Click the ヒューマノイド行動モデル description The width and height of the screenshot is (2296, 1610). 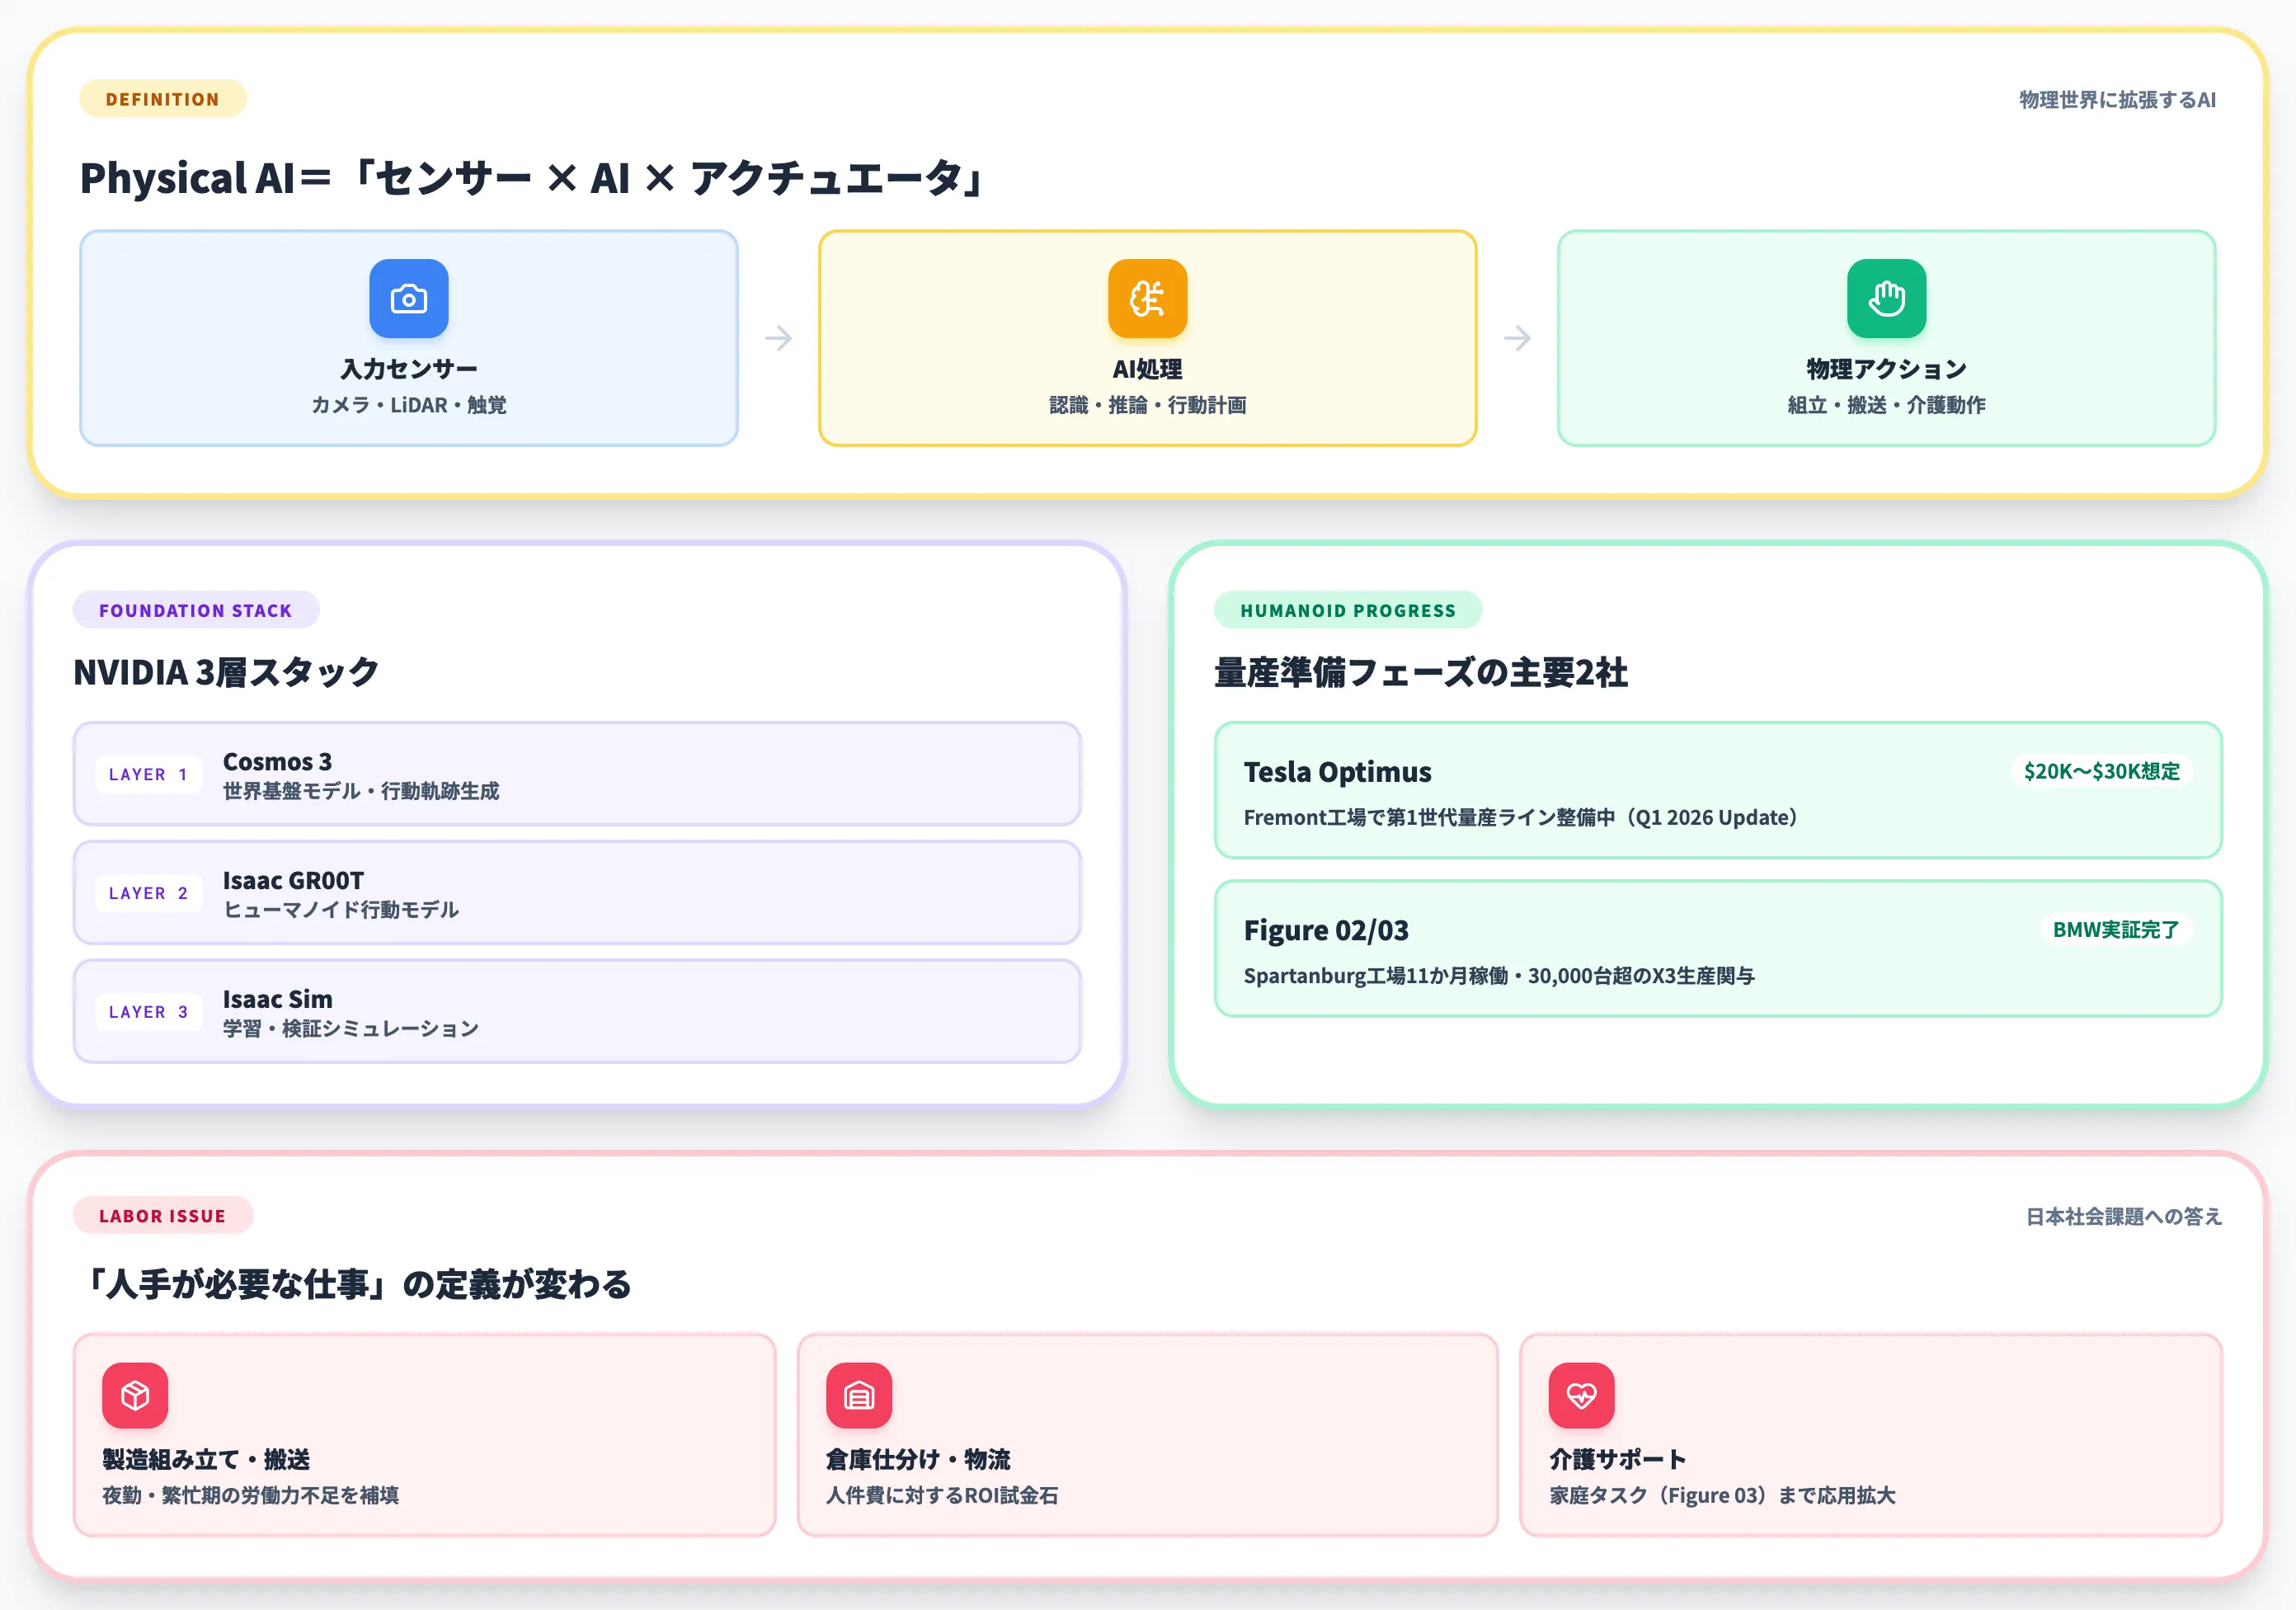tap(340, 910)
